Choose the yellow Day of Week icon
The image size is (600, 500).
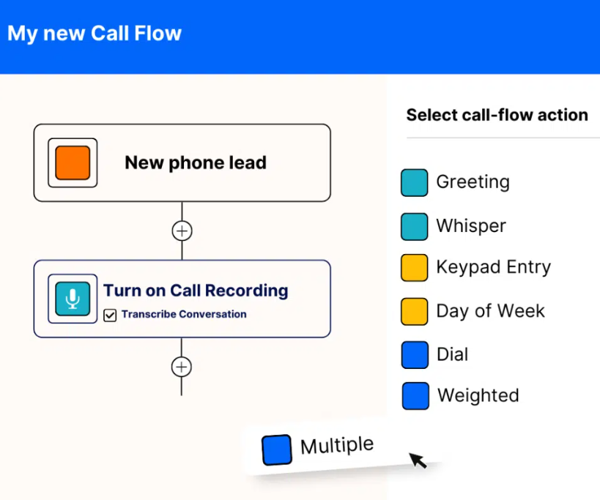tap(414, 311)
